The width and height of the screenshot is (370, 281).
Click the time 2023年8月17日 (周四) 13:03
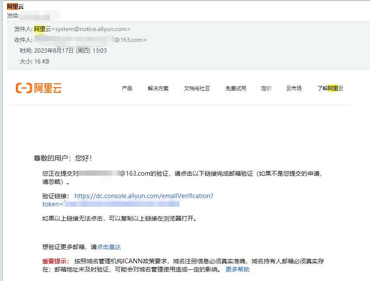pos(70,51)
